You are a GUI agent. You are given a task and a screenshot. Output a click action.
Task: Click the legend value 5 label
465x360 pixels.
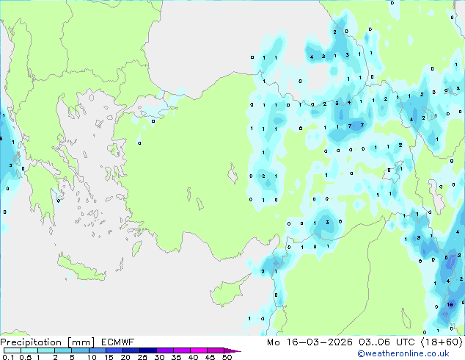click(72, 357)
